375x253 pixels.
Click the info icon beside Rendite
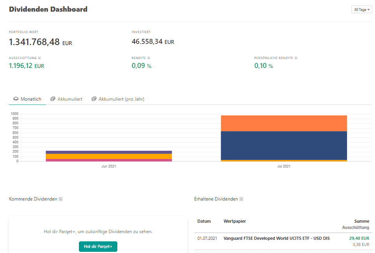coord(148,58)
